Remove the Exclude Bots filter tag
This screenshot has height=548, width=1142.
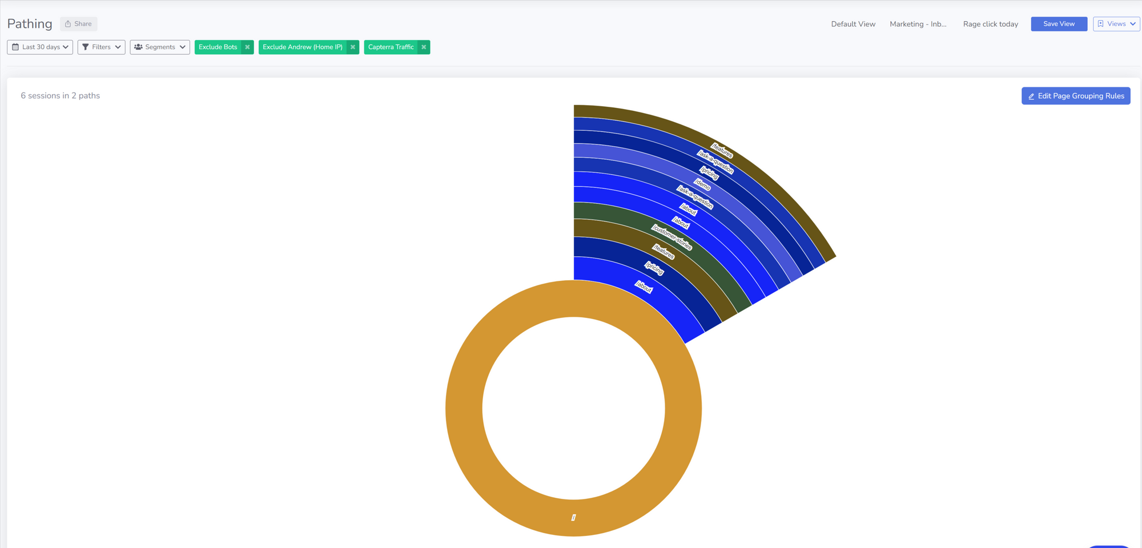pyautogui.click(x=247, y=47)
